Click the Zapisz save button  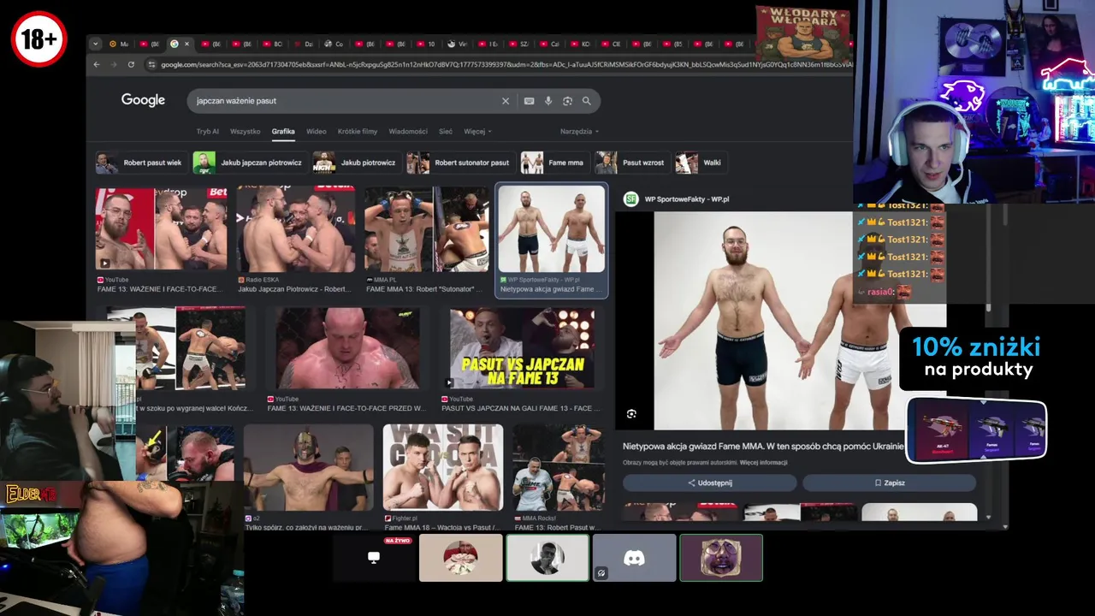coord(890,483)
